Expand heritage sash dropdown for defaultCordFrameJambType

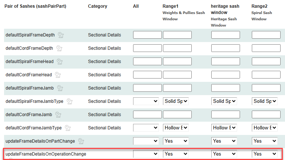pos(224,128)
